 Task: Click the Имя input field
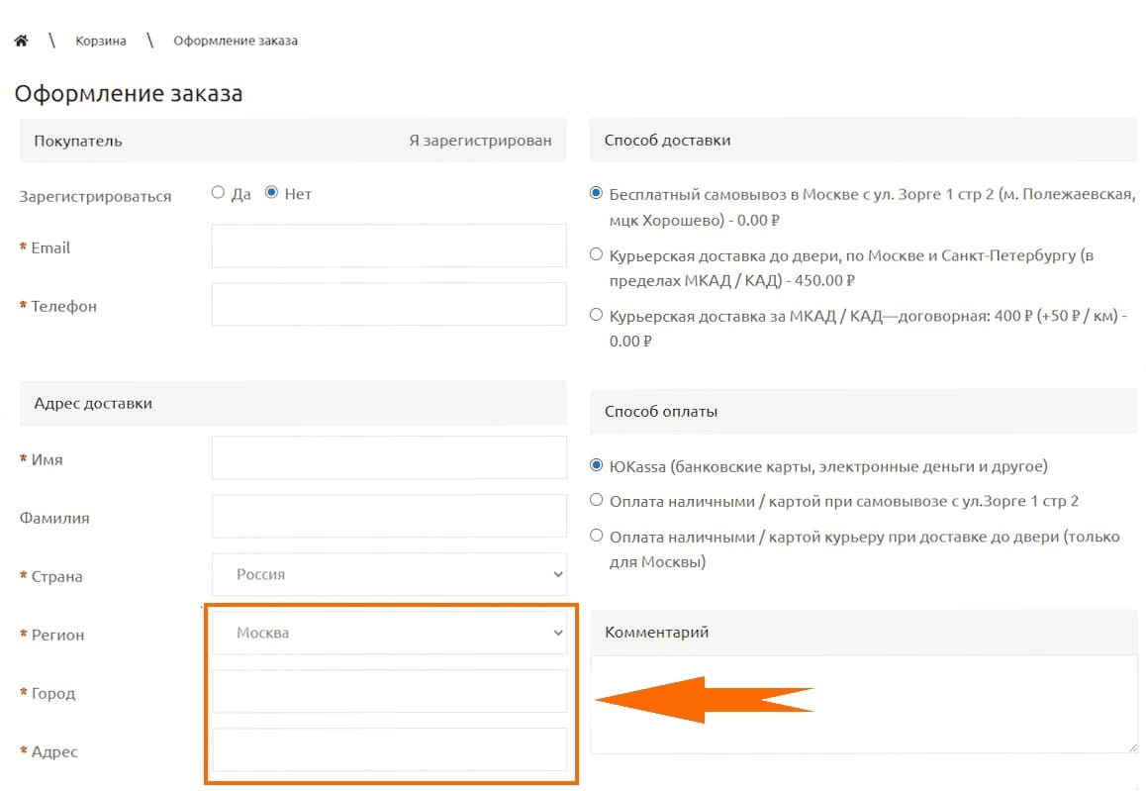389,457
